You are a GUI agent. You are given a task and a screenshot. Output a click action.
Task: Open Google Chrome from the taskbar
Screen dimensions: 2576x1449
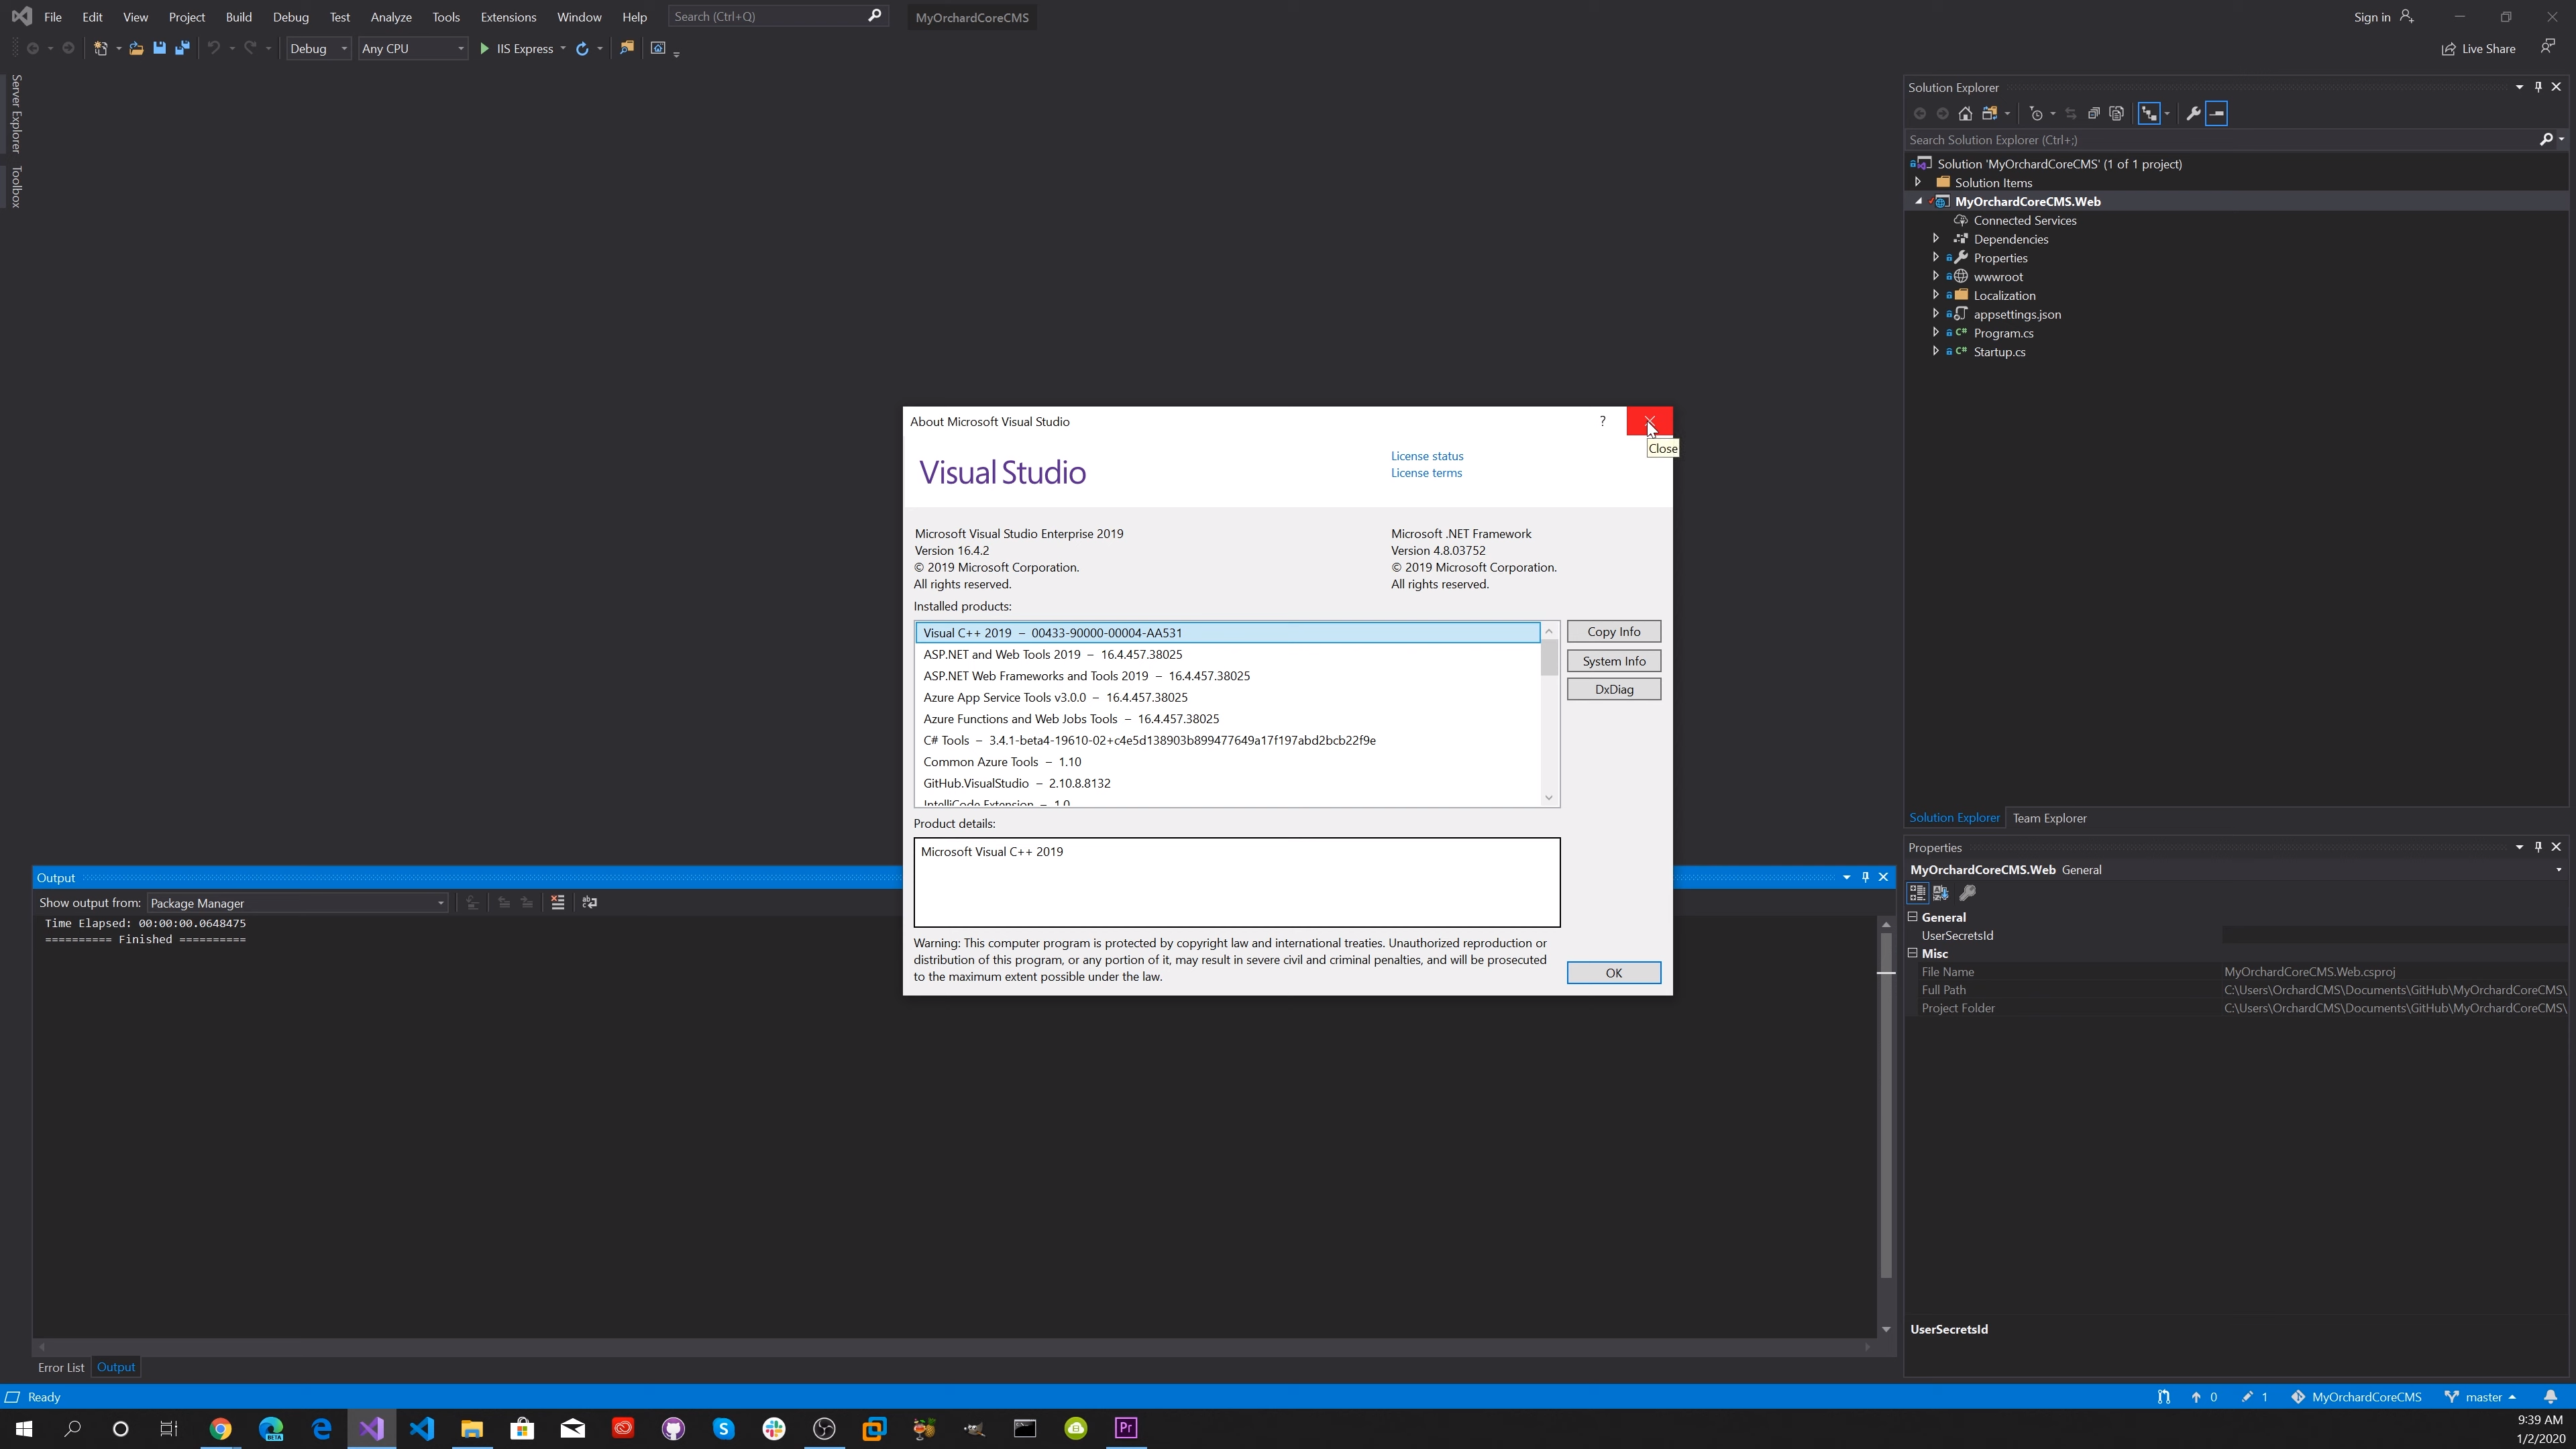click(220, 1428)
